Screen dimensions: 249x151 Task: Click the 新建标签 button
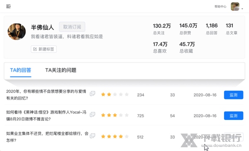click(x=44, y=49)
